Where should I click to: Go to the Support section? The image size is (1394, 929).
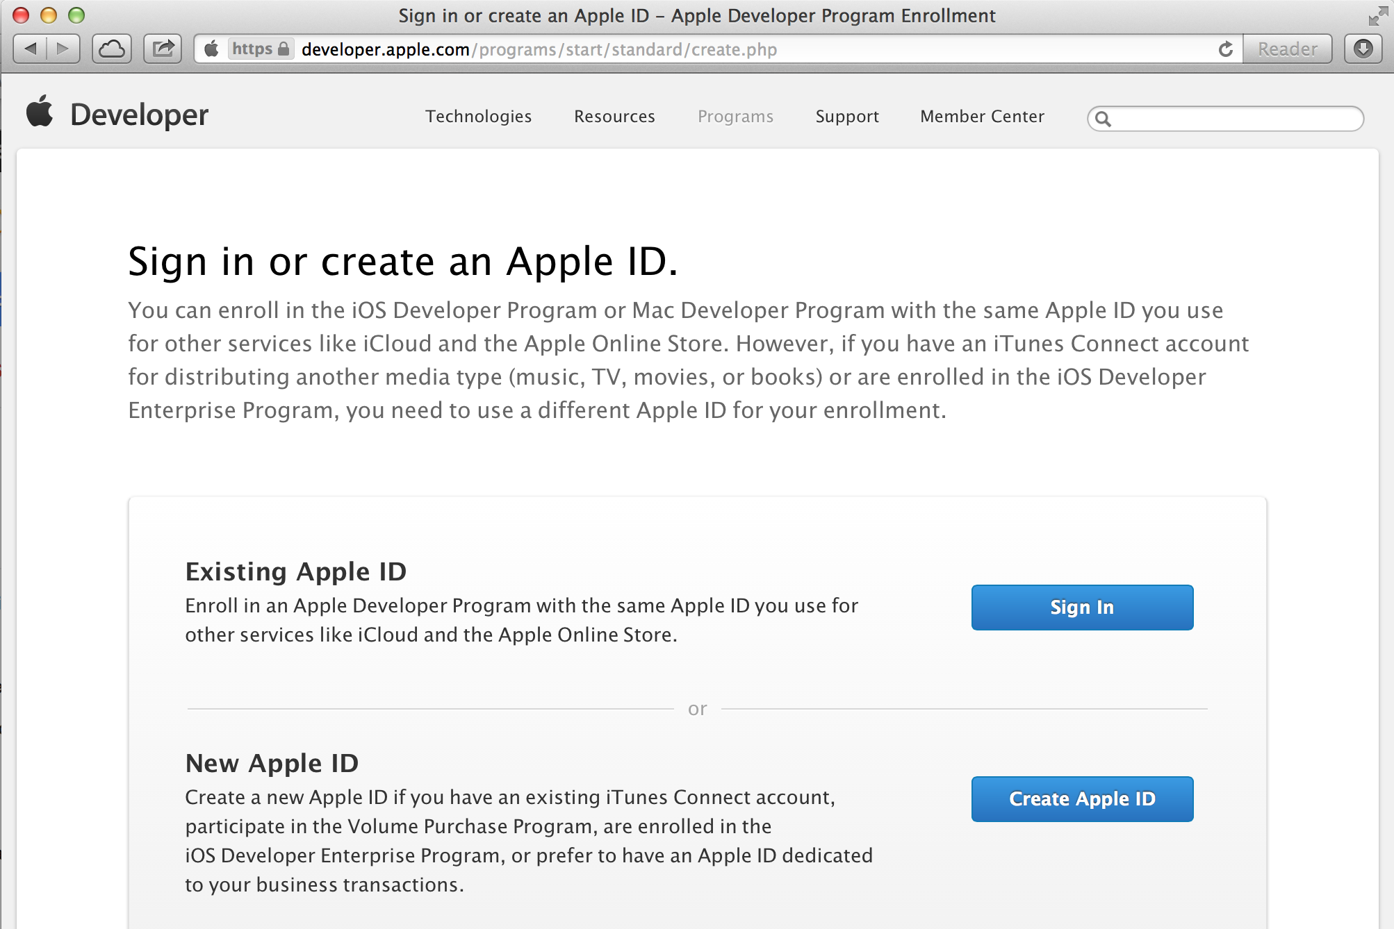[x=847, y=117]
